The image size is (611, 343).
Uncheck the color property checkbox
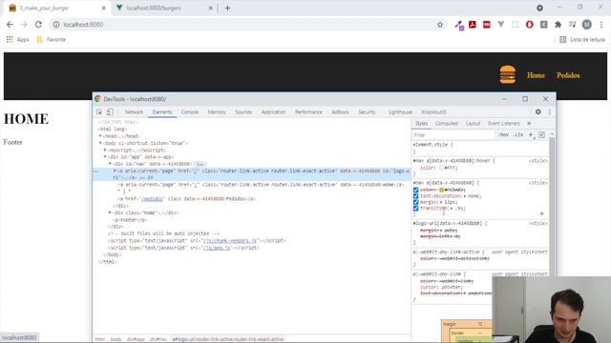pyautogui.click(x=416, y=191)
